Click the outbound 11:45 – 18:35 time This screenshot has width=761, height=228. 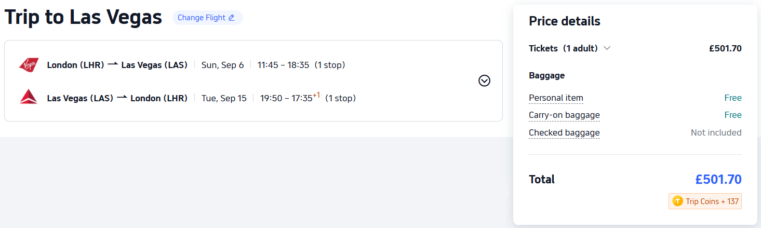[283, 65]
